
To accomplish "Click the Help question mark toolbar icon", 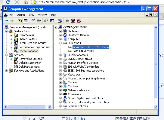I will point(46,21).
